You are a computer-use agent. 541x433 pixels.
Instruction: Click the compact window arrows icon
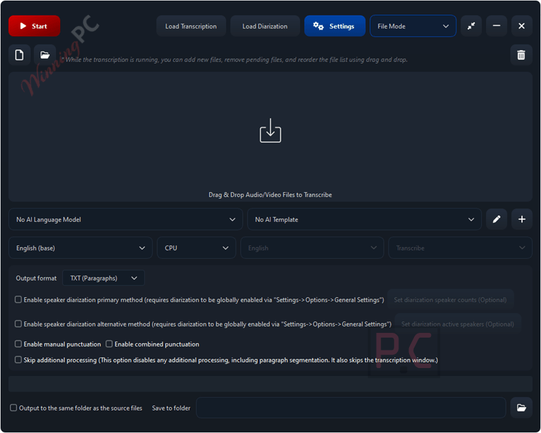tap(471, 26)
